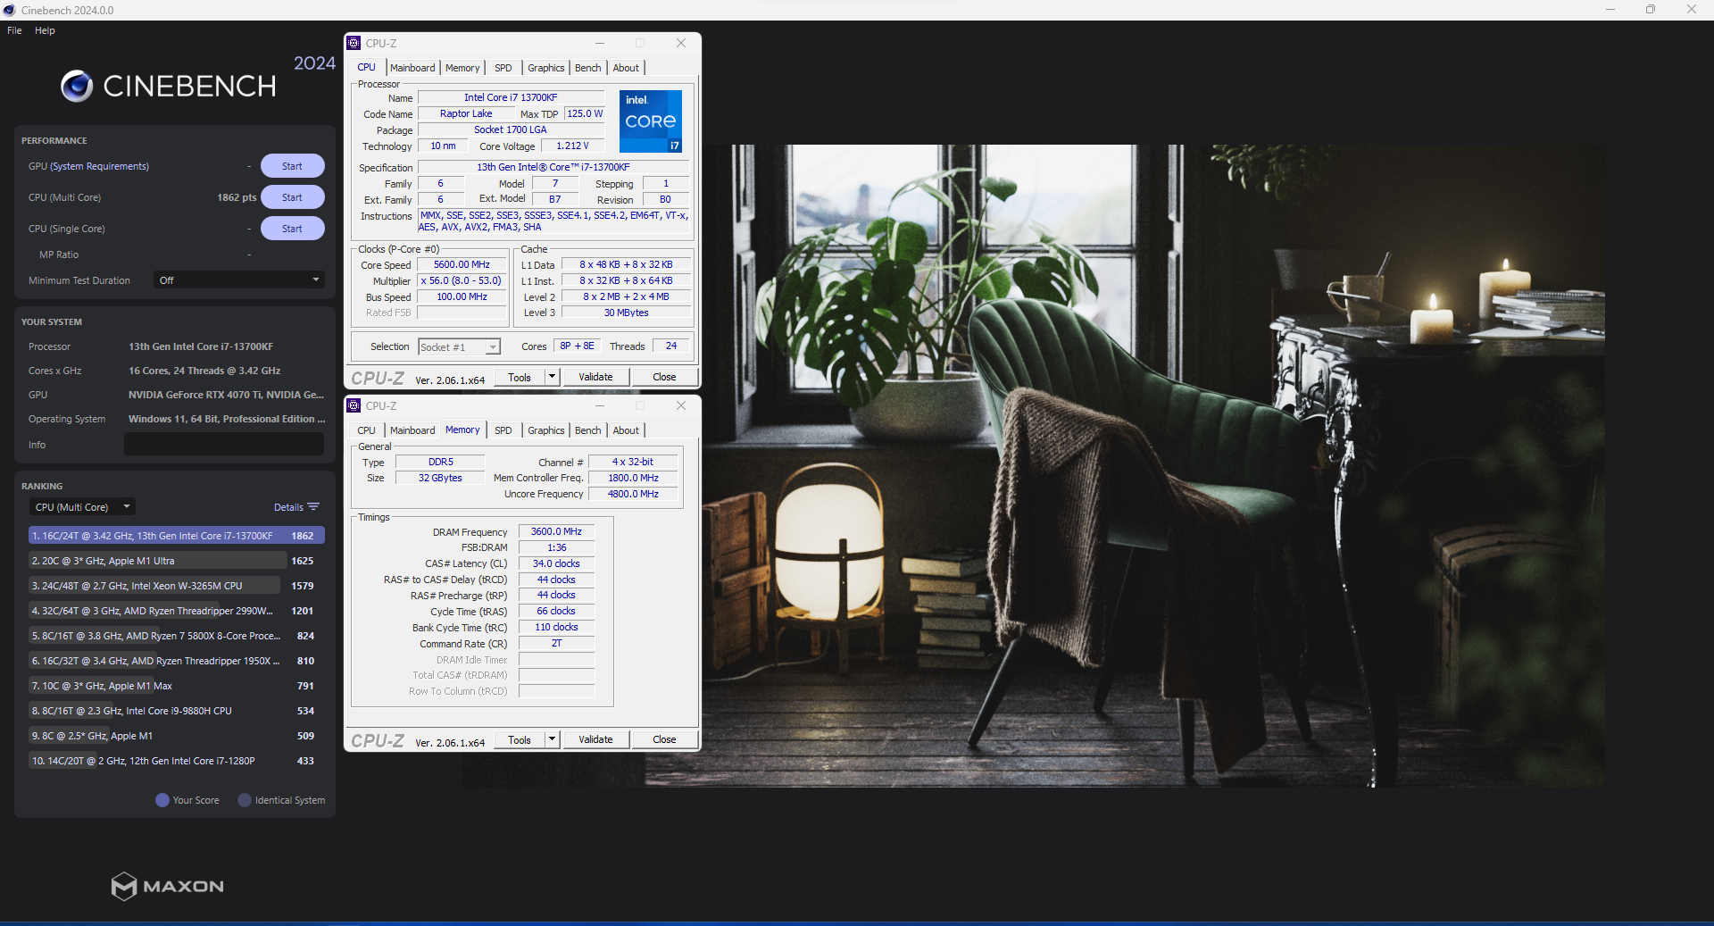
Task: Click the Intel Core i7 badge in CPU-Z
Action: pos(651,121)
